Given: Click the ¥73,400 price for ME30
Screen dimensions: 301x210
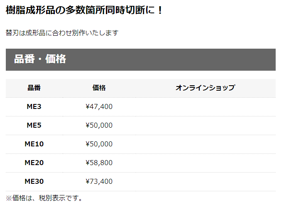Looking at the screenshot, I should coord(99,181).
